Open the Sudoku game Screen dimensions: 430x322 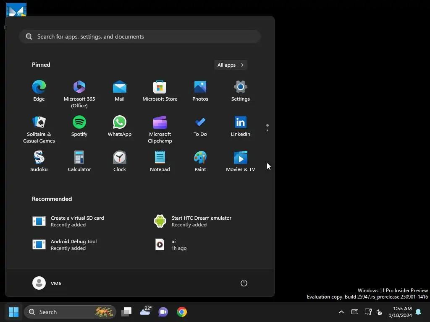click(x=39, y=161)
